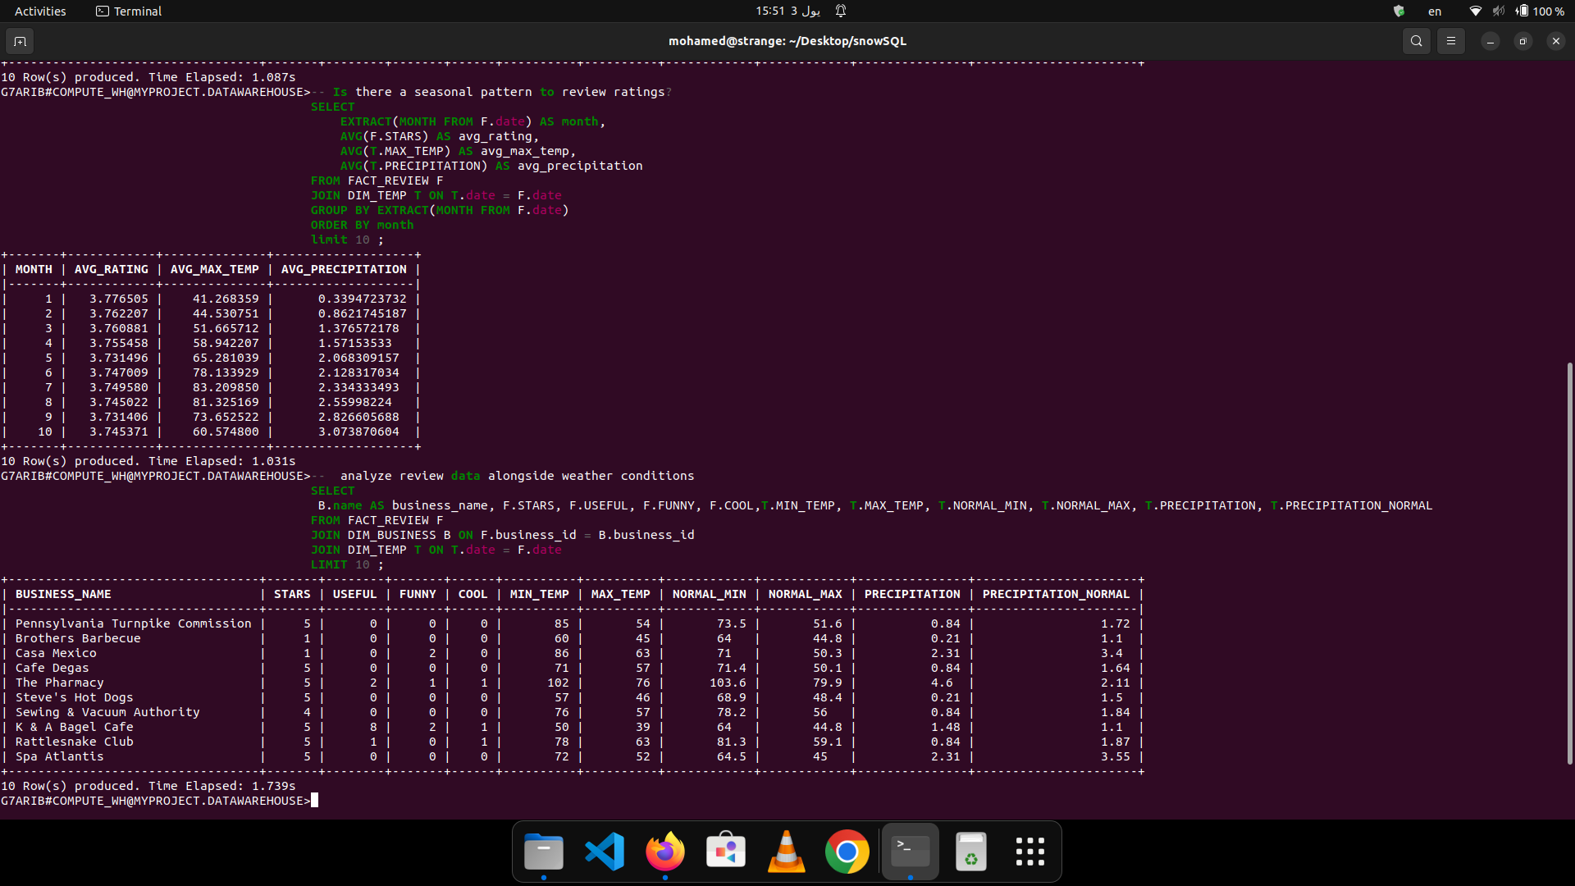Open the Activities overview

point(40,11)
